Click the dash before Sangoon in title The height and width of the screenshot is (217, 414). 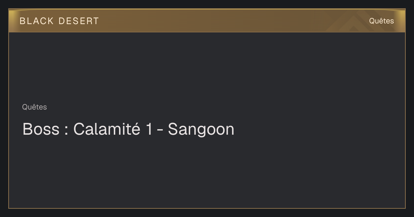(160, 130)
